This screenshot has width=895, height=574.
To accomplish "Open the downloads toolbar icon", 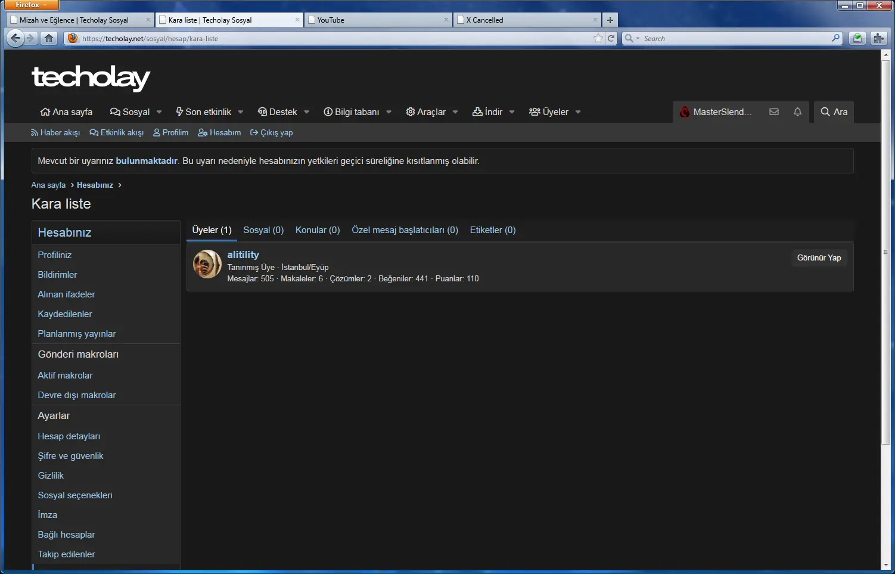I will point(857,38).
